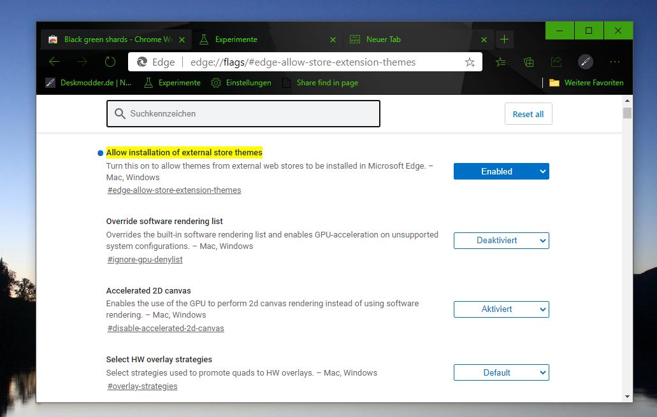Click the #ignore-gpu-denylist link

pyautogui.click(x=145, y=260)
